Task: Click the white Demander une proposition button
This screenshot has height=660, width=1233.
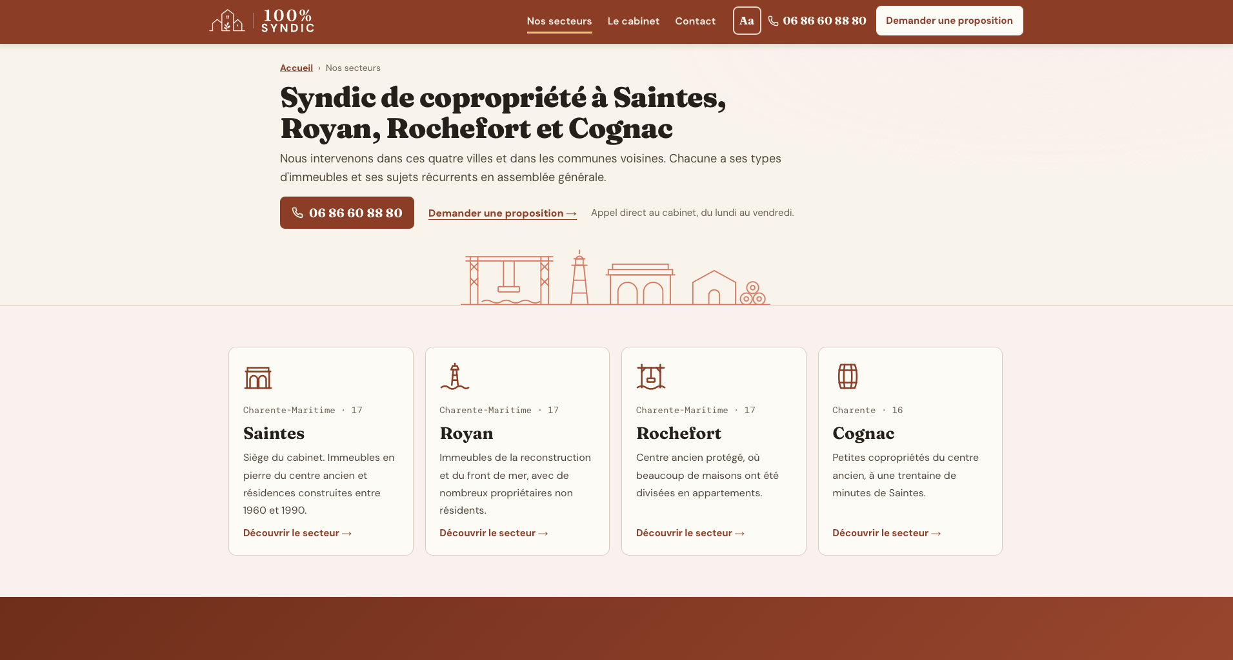Action: tap(949, 21)
